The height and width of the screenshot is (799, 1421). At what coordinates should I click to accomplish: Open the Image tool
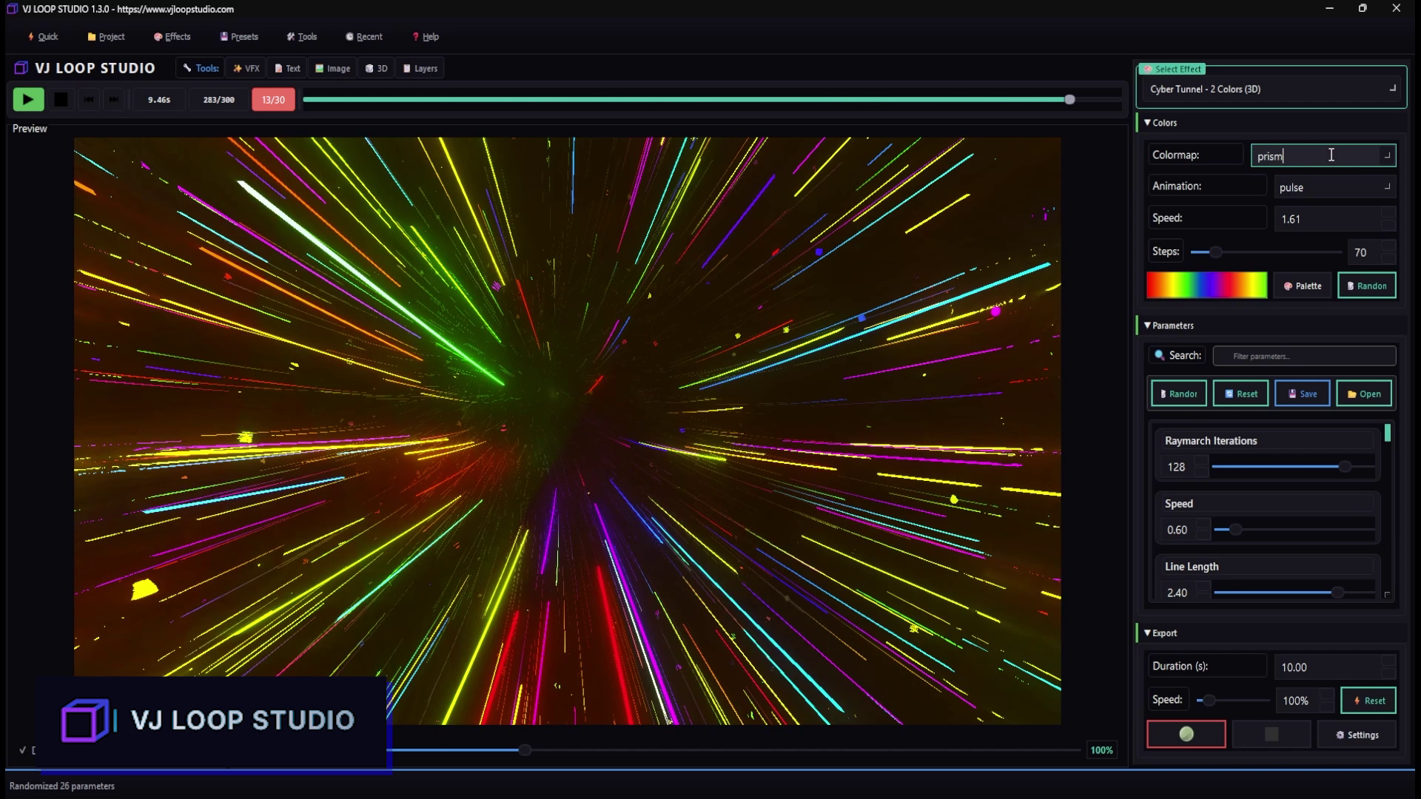(x=332, y=67)
